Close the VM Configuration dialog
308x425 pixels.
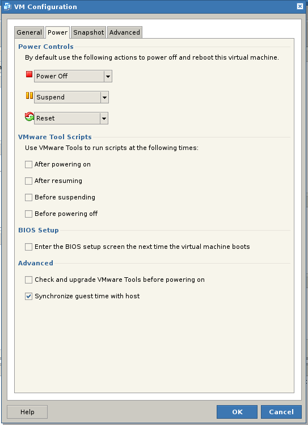point(300,6)
